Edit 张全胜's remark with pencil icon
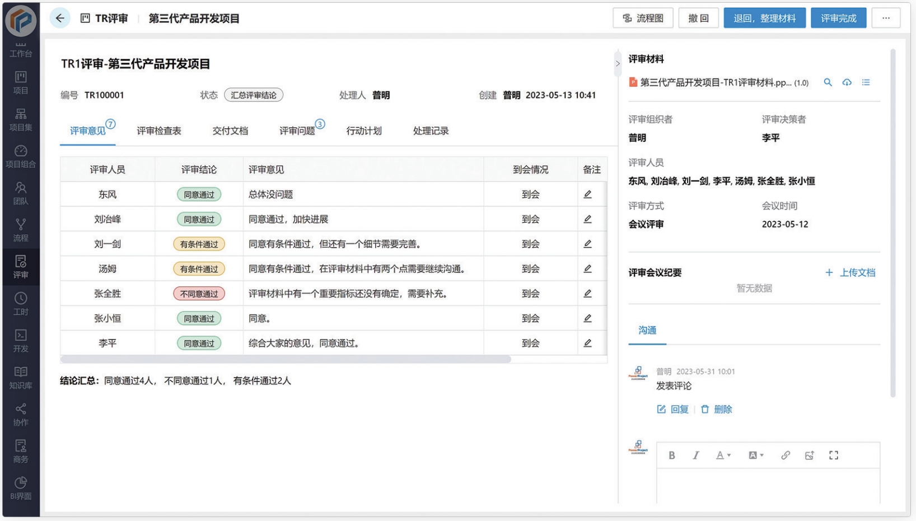The image size is (916, 521). pos(587,293)
